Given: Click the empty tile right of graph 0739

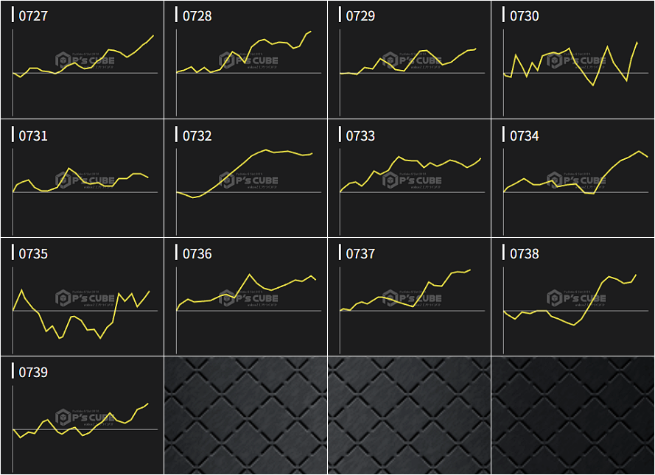Looking at the screenshot, I should click(x=245, y=416).
